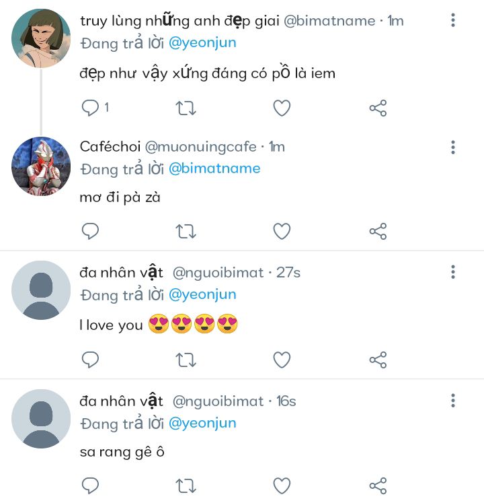Like the 'I love you' tweet
484x501 pixels.
[x=282, y=360]
